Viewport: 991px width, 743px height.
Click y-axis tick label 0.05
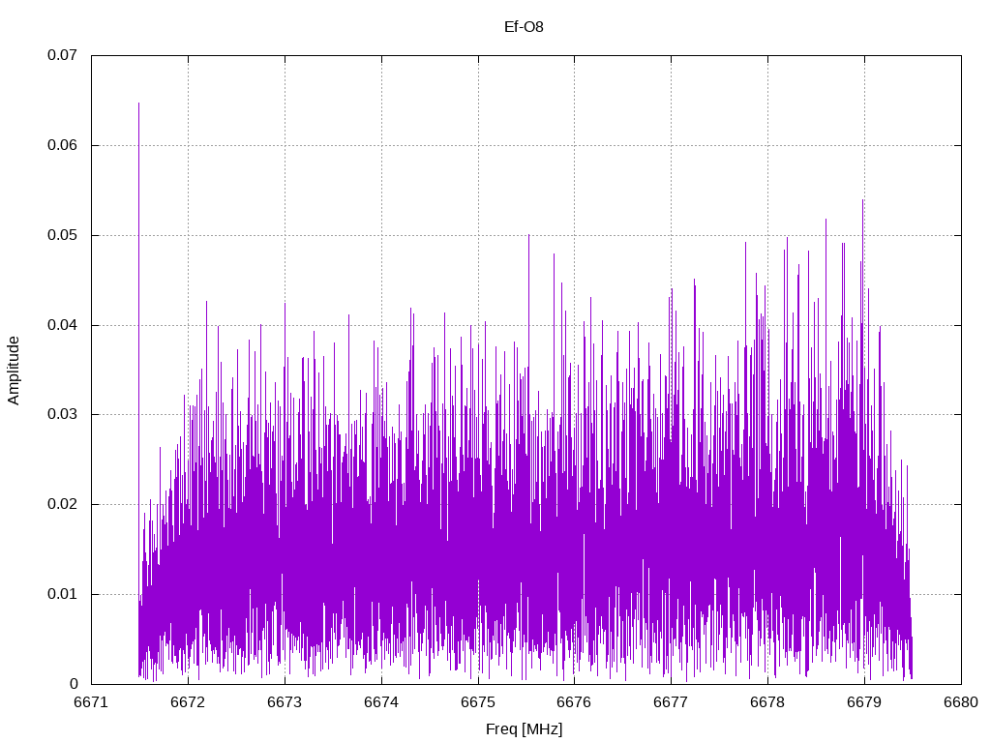(63, 236)
